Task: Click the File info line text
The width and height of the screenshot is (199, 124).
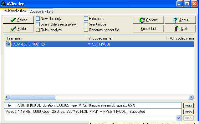Action: tap(70, 105)
